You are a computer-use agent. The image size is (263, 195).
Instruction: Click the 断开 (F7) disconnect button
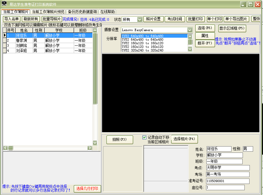205,43
